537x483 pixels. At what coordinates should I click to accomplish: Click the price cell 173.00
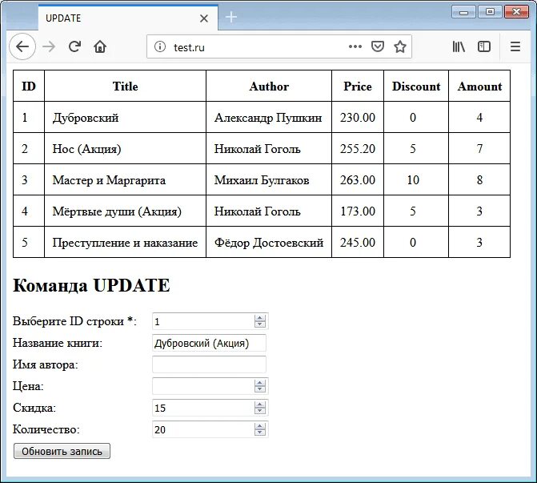358,211
